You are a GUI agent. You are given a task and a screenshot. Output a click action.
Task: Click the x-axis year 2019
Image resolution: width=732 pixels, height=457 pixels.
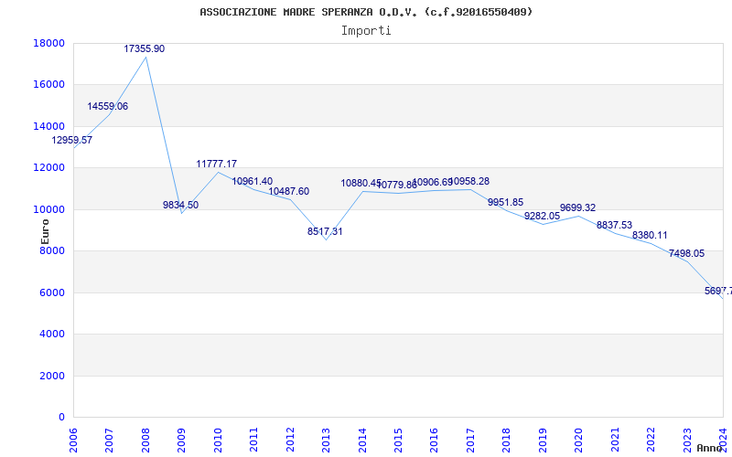pyautogui.click(x=543, y=440)
